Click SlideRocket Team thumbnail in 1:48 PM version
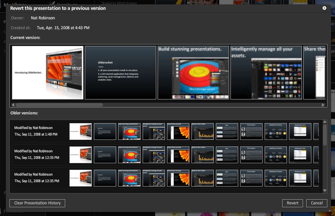Screen dimensions: 335x216 coord(300,131)
